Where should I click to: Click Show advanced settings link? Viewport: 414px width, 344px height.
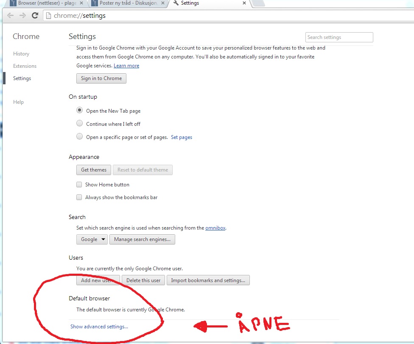click(99, 327)
